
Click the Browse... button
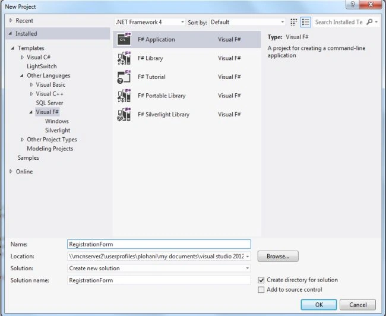[278, 257]
